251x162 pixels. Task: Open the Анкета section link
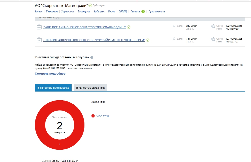pyautogui.click(x=38, y=11)
